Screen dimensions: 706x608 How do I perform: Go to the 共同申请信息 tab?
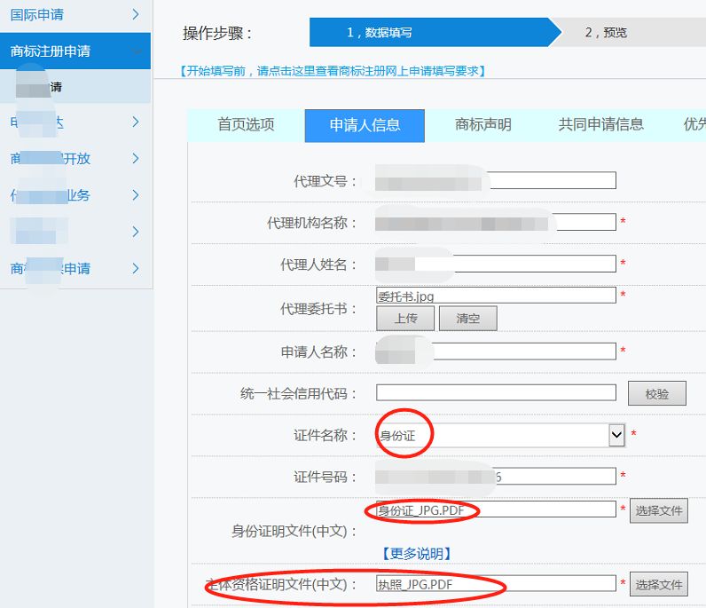click(x=600, y=125)
